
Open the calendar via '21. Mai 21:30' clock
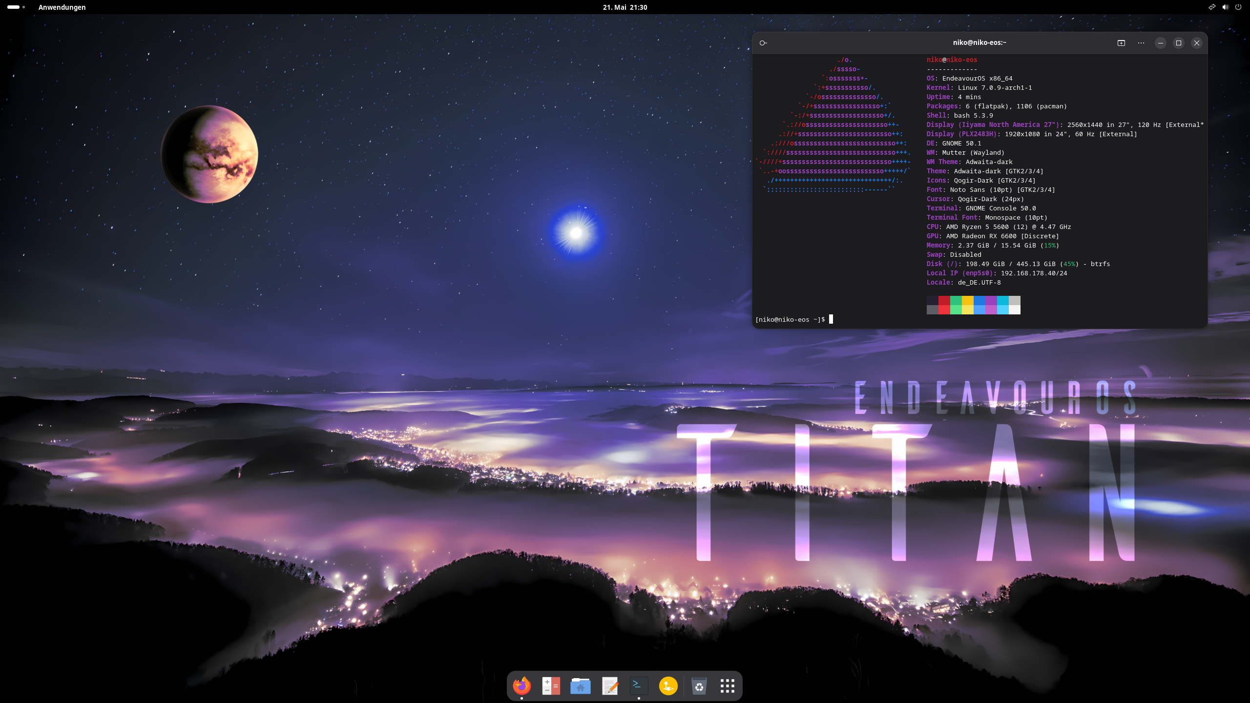coord(625,7)
